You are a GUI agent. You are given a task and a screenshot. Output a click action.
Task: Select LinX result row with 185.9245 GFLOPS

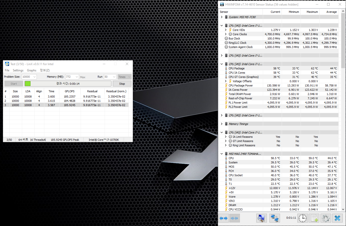[66, 105]
